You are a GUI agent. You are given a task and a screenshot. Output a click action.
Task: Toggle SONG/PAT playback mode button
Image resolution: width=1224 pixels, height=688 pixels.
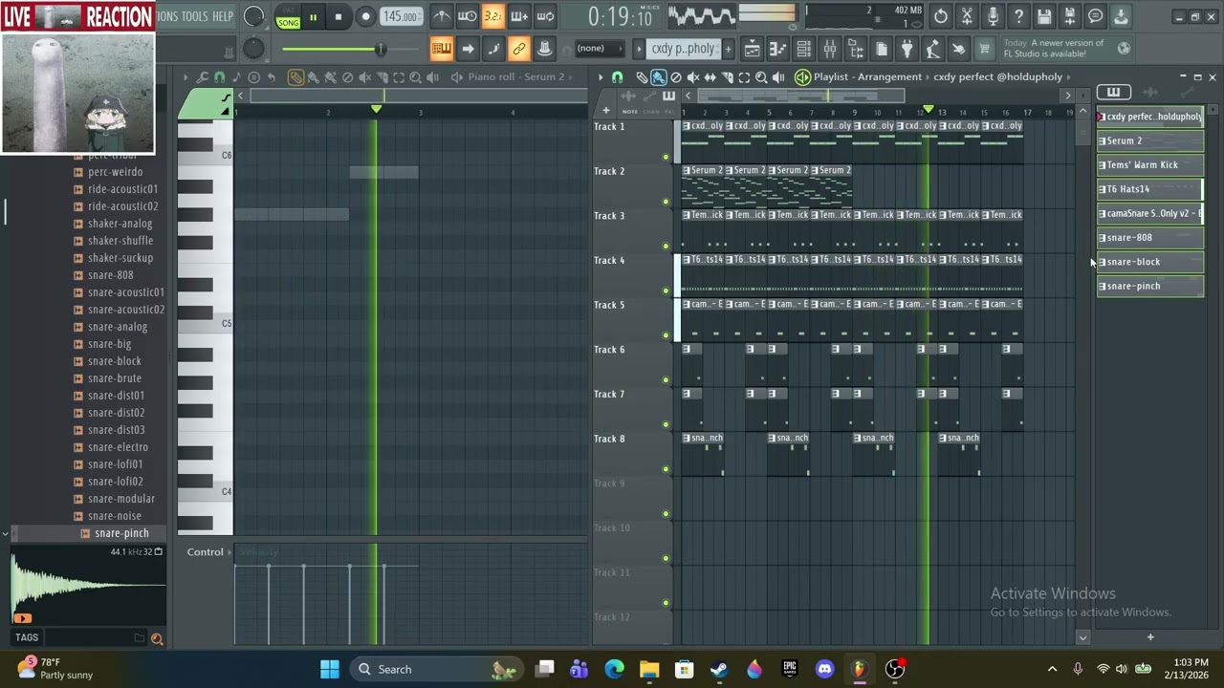(x=288, y=17)
